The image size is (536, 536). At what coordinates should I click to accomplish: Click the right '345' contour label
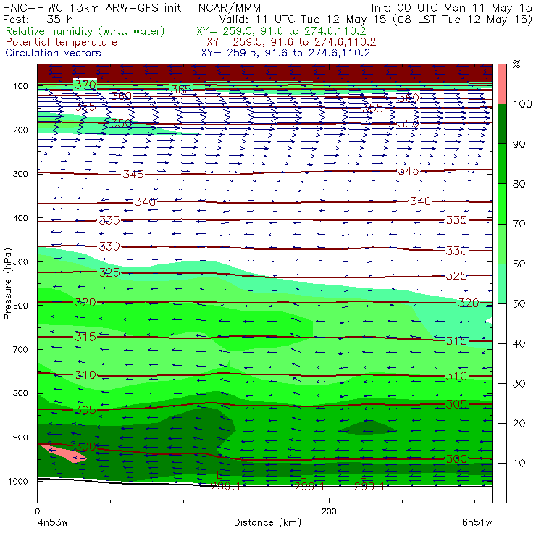tap(408, 170)
